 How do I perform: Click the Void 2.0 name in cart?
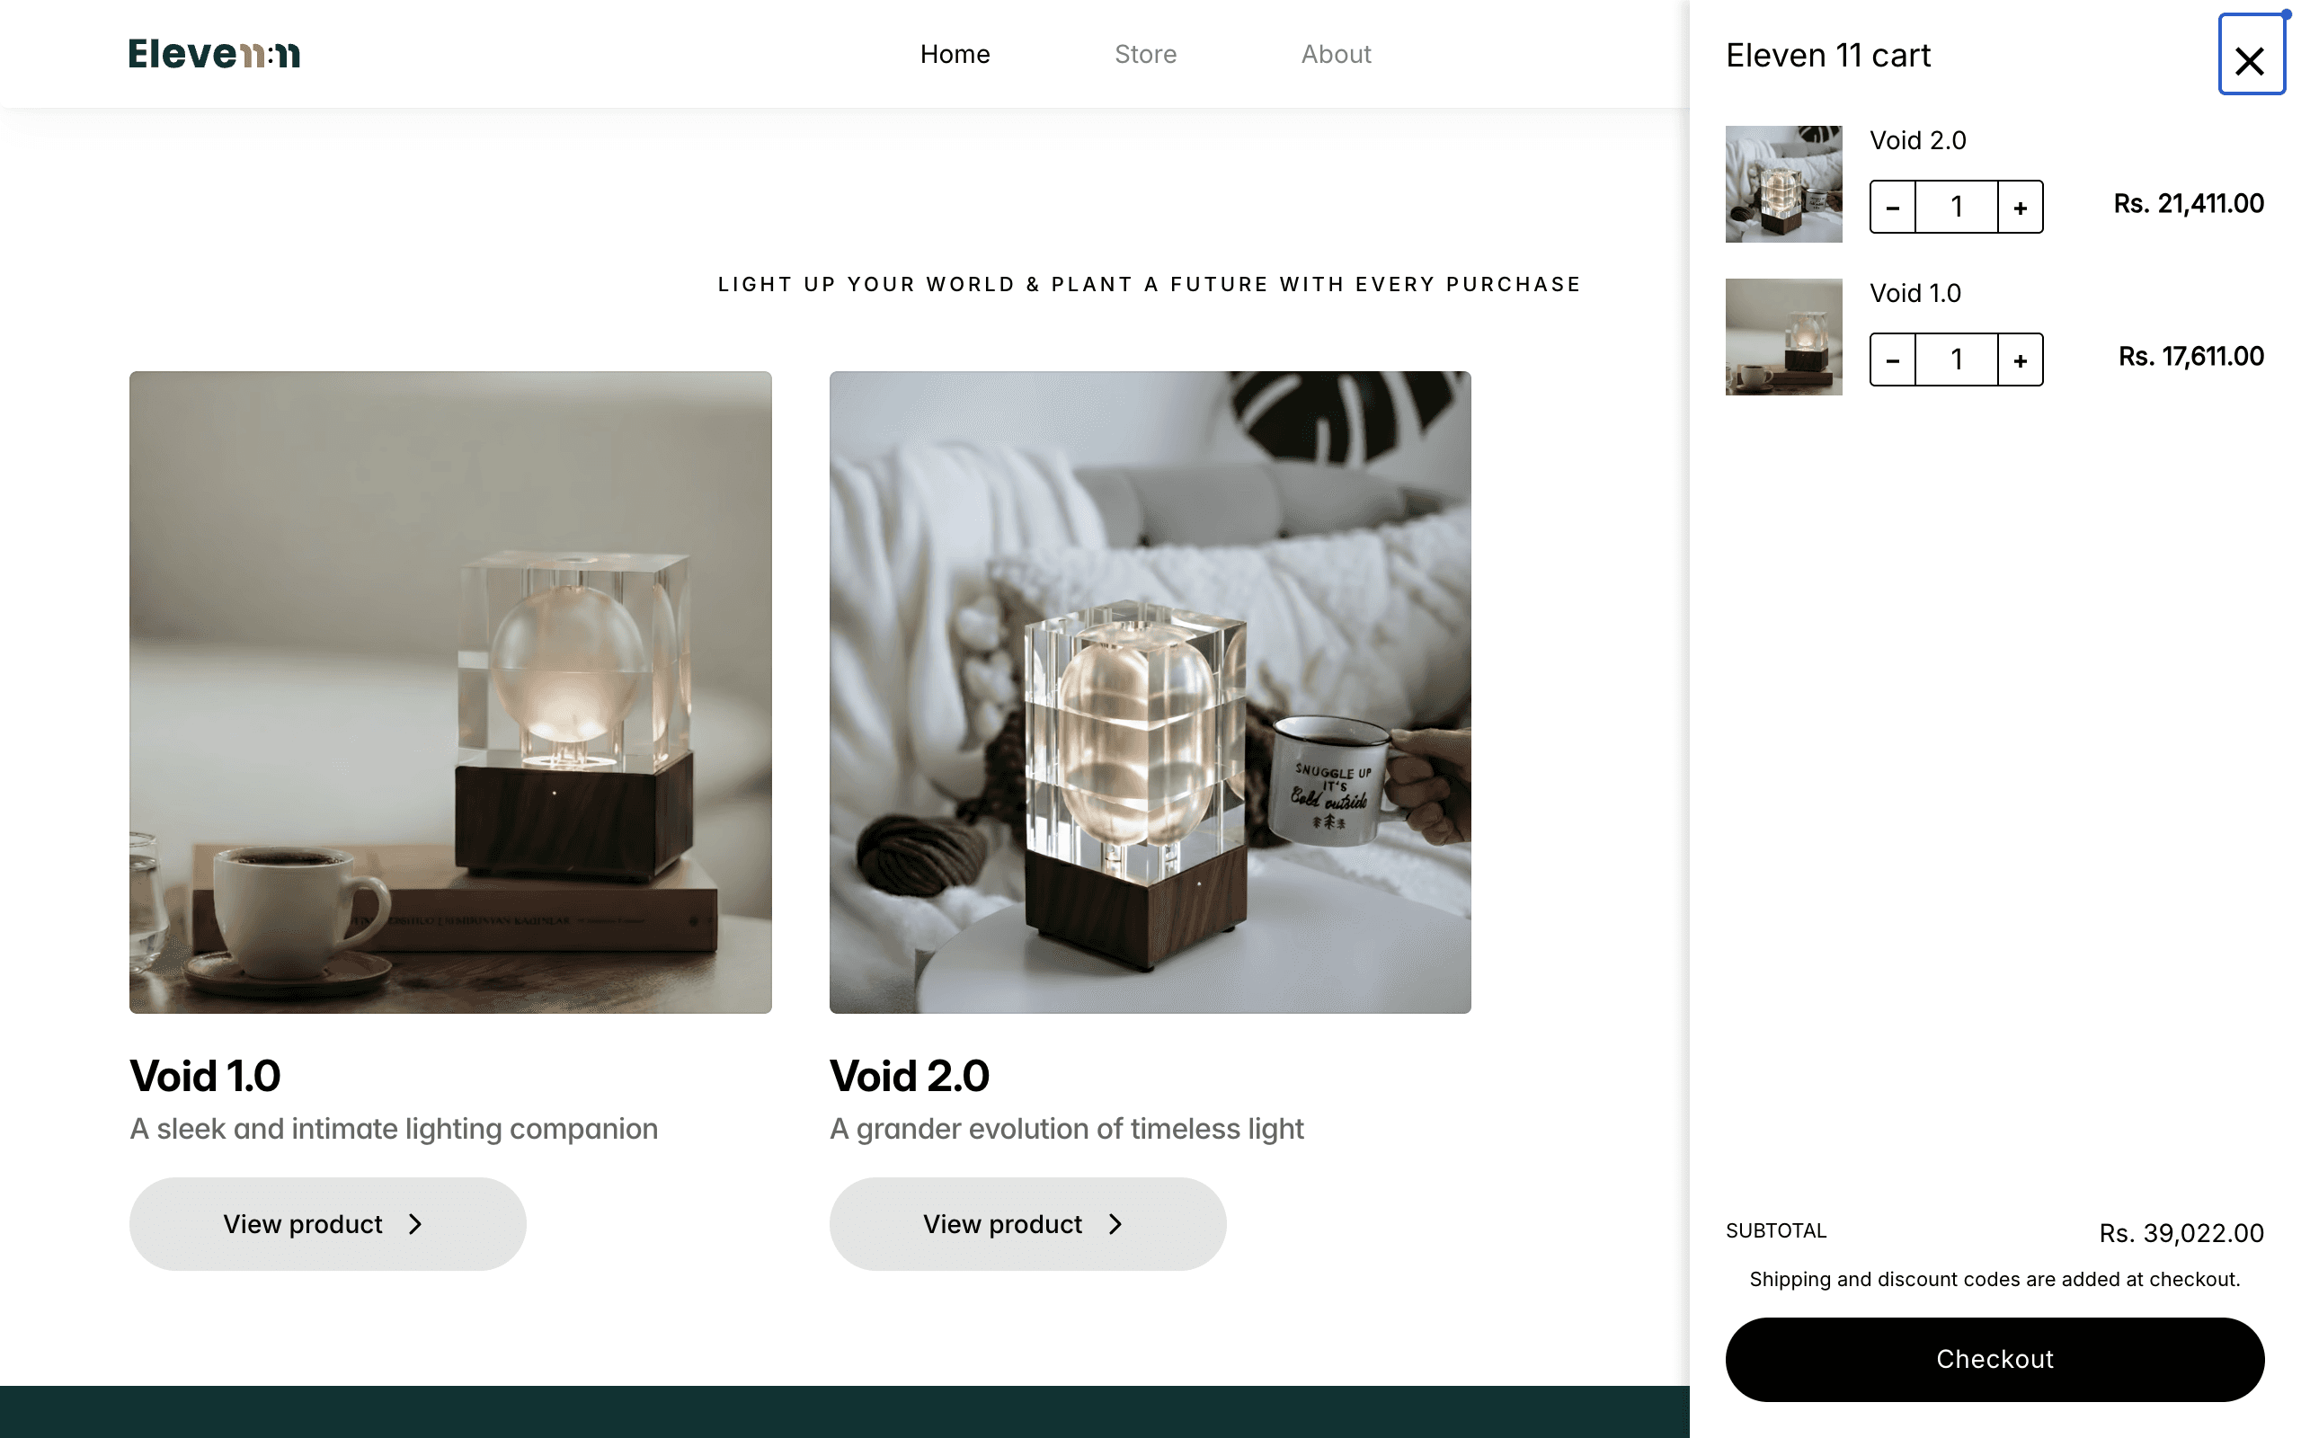(x=1918, y=140)
